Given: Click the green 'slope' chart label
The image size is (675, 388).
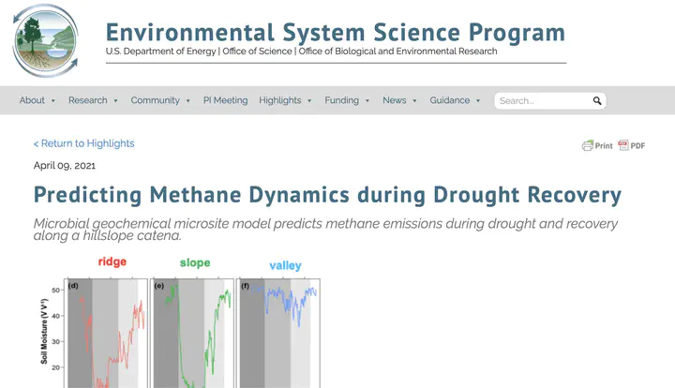Looking at the screenshot, I should 195,262.
